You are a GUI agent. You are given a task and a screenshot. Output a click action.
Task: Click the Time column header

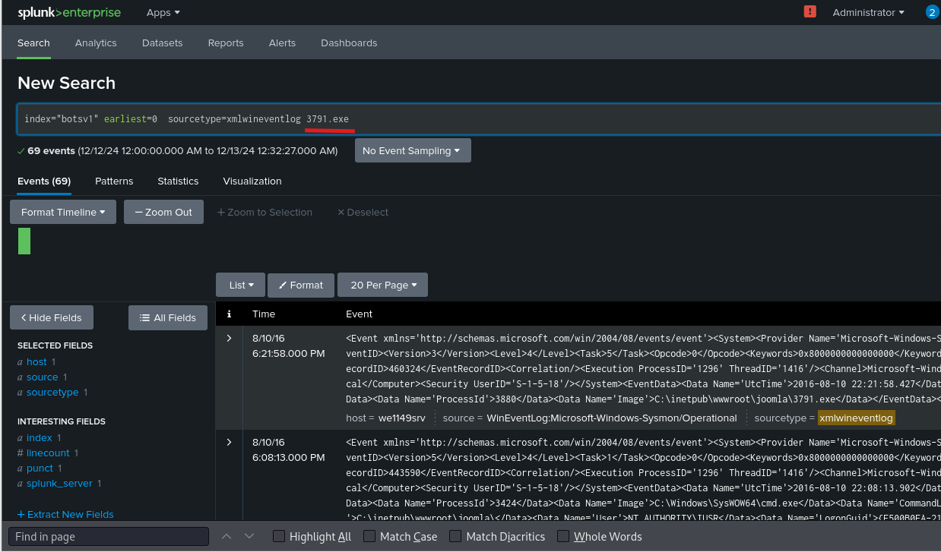tap(264, 314)
